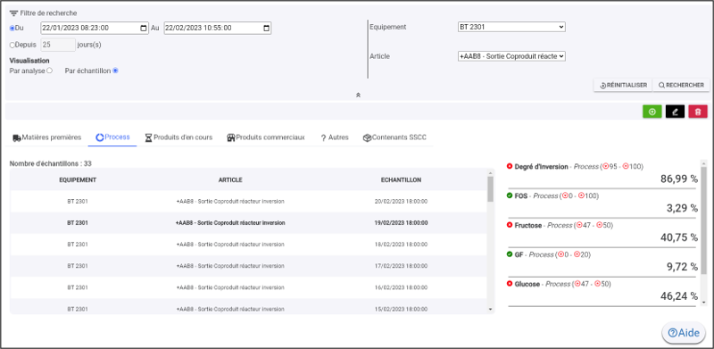Open the Aide help button
The height and width of the screenshot is (349, 714).
684,333
